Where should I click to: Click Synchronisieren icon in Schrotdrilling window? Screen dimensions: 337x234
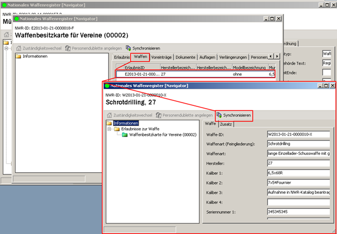(x=219, y=115)
